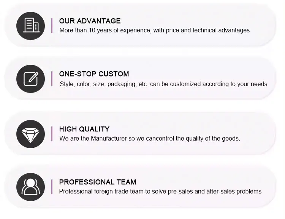Viewport: 285px width, 219px height.
Task: Click the '10 years of experience' description text
Action: pos(154,30)
